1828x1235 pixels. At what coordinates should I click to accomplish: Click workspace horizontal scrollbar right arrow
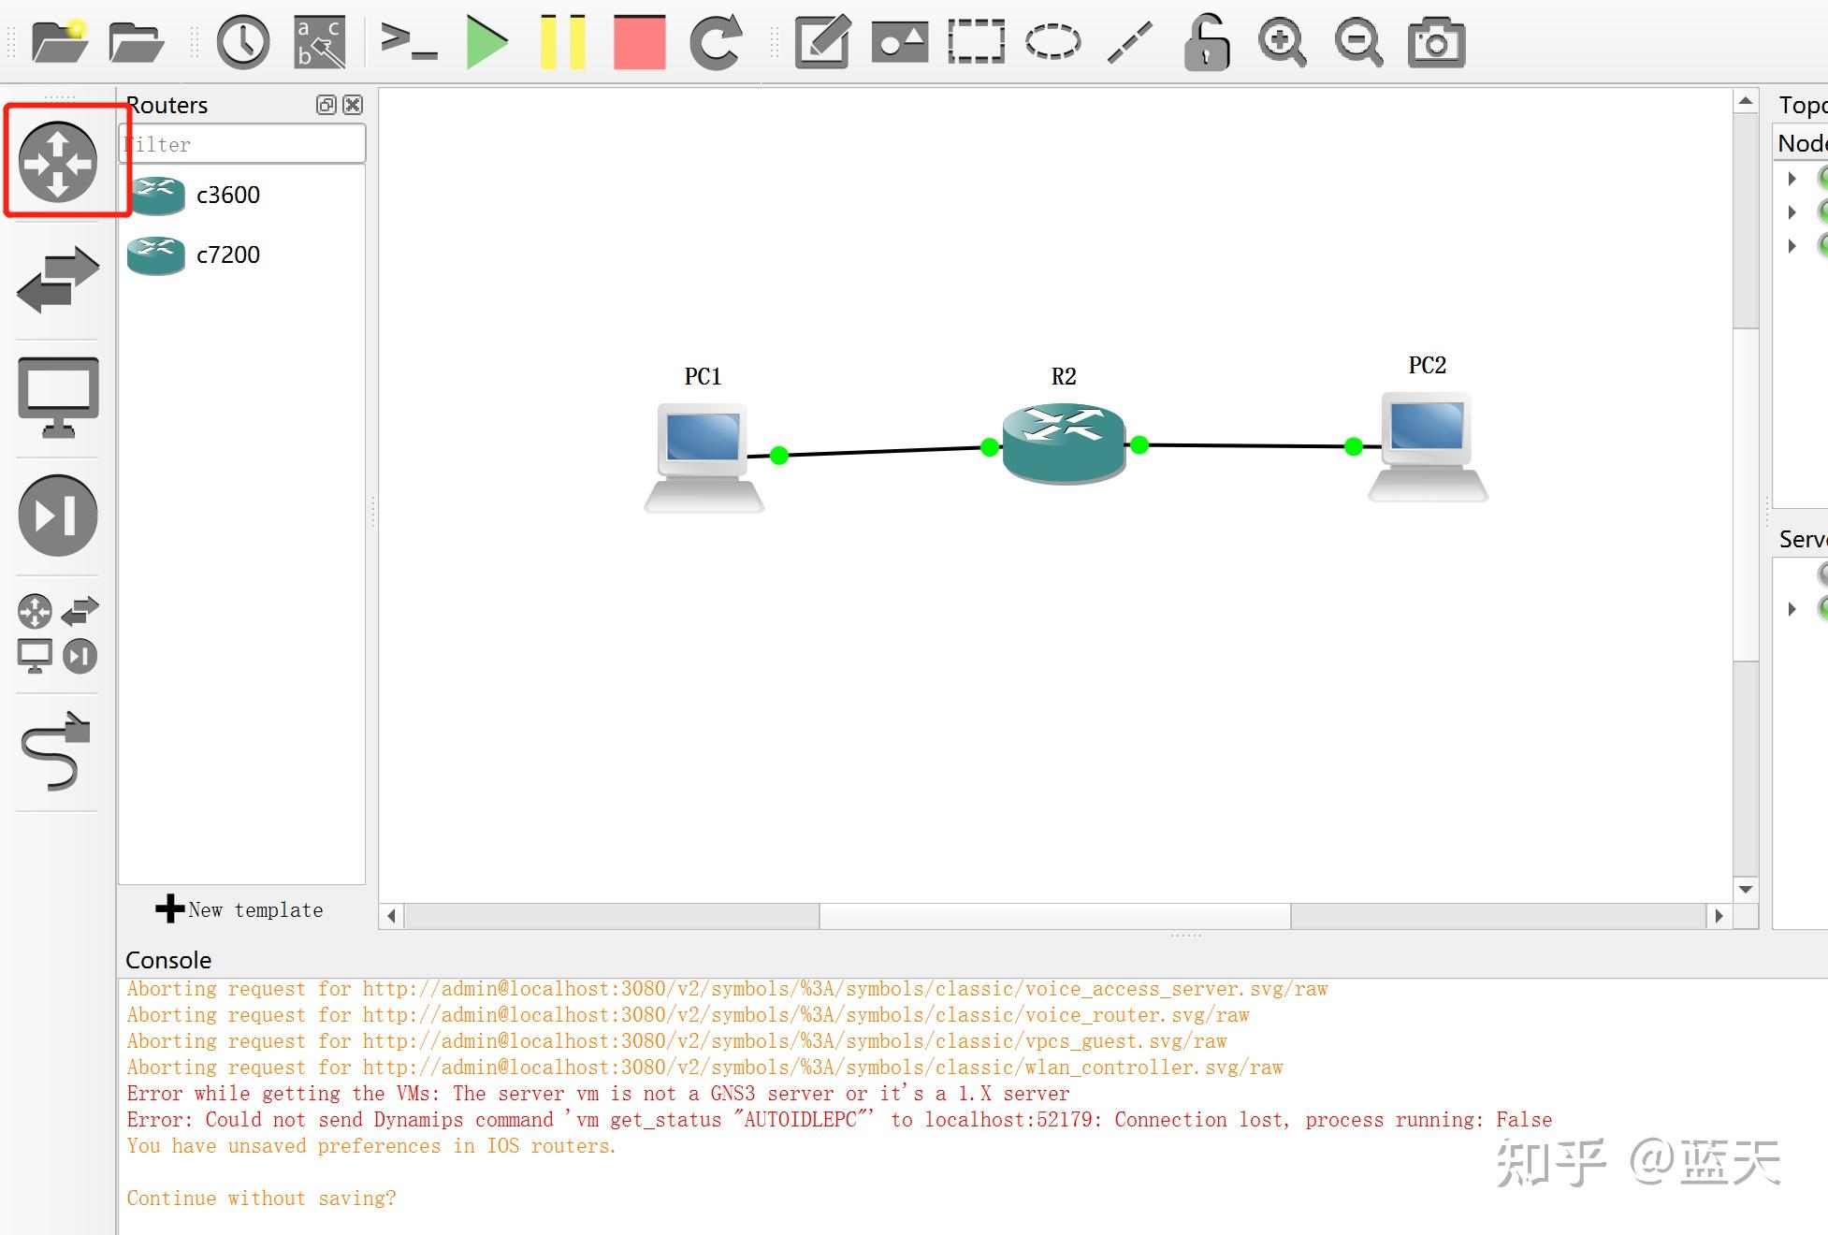pos(1719,916)
